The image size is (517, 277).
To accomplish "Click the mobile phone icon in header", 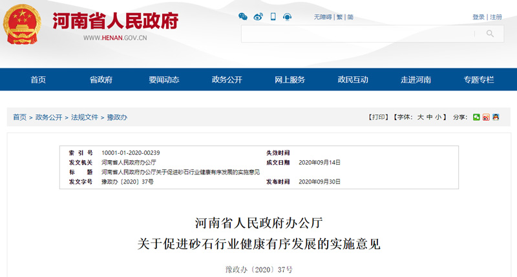I will [x=273, y=17].
